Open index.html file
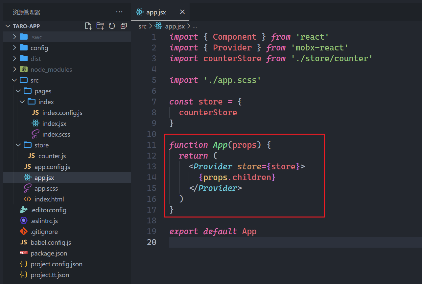The width and height of the screenshot is (422, 284). click(x=49, y=199)
